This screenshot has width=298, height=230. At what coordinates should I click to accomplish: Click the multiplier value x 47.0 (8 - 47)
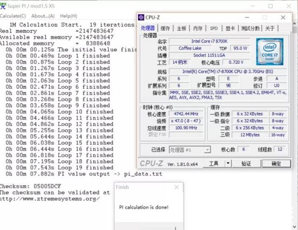pyautogui.click(x=186, y=121)
